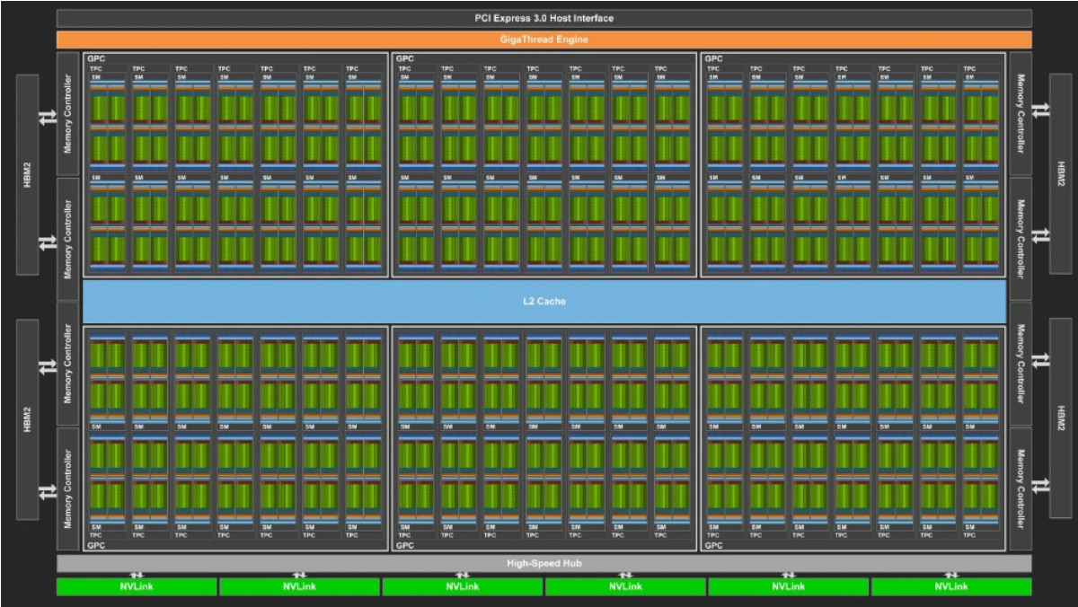Click the bottommost double-arrow icon on the right side
Screen dimensions: 1078x607
coord(1040,486)
